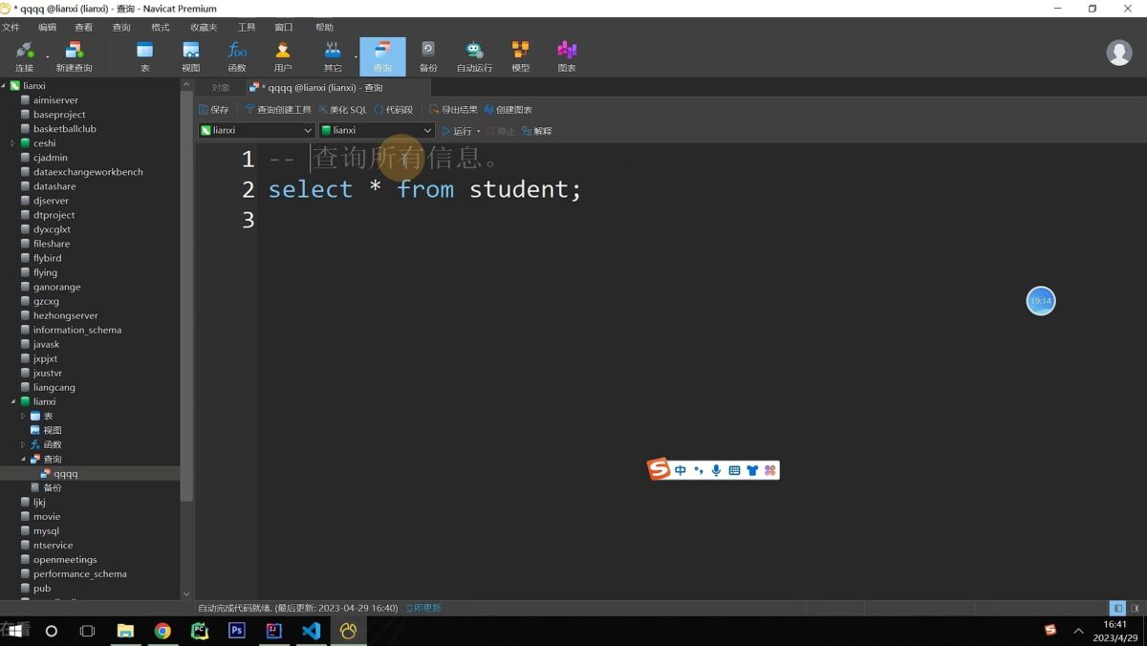
Task: Collapse the open lianxi database node
Action: [13, 401]
